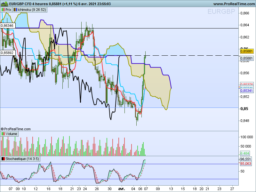The image size is (256, 192).
Task: Click the red 85,063 stochastic signal tag
Action: (x=245, y=164)
